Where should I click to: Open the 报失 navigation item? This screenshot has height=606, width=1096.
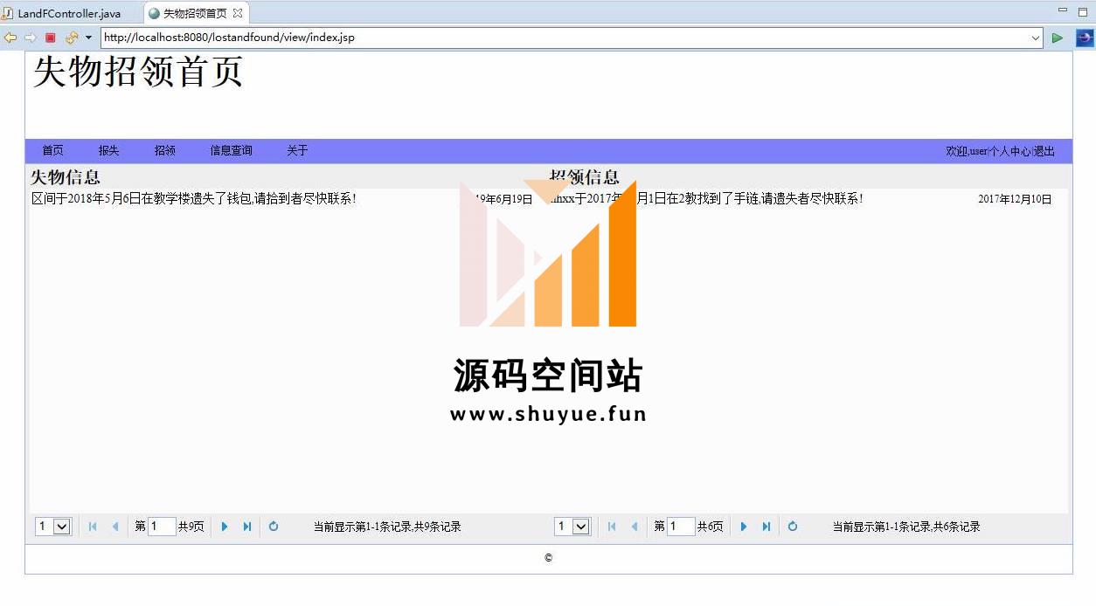click(x=108, y=150)
